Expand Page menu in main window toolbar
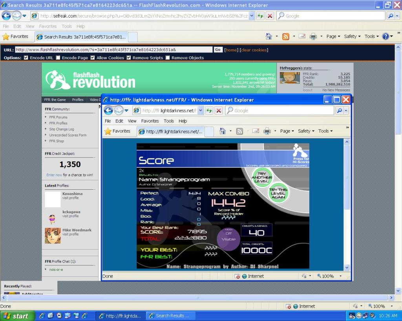The height and width of the screenshot is (321, 402). (x=333, y=36)
